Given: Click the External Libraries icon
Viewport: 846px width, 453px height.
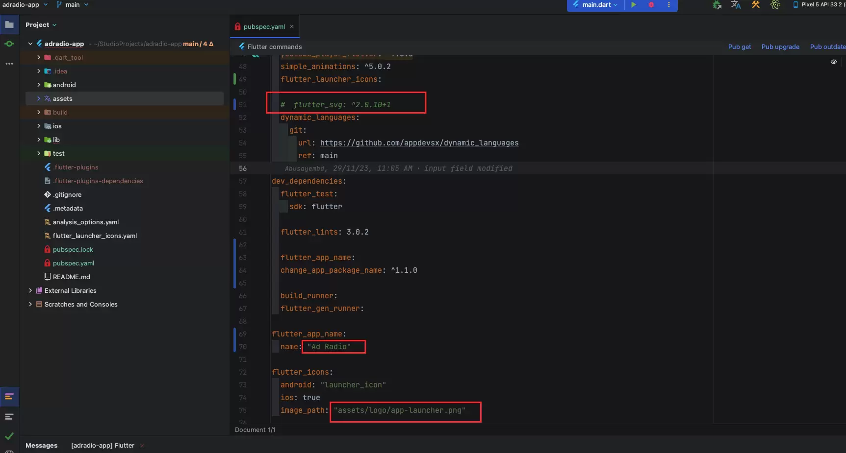Looking at the screenshot, I should (x=39, y=290).
